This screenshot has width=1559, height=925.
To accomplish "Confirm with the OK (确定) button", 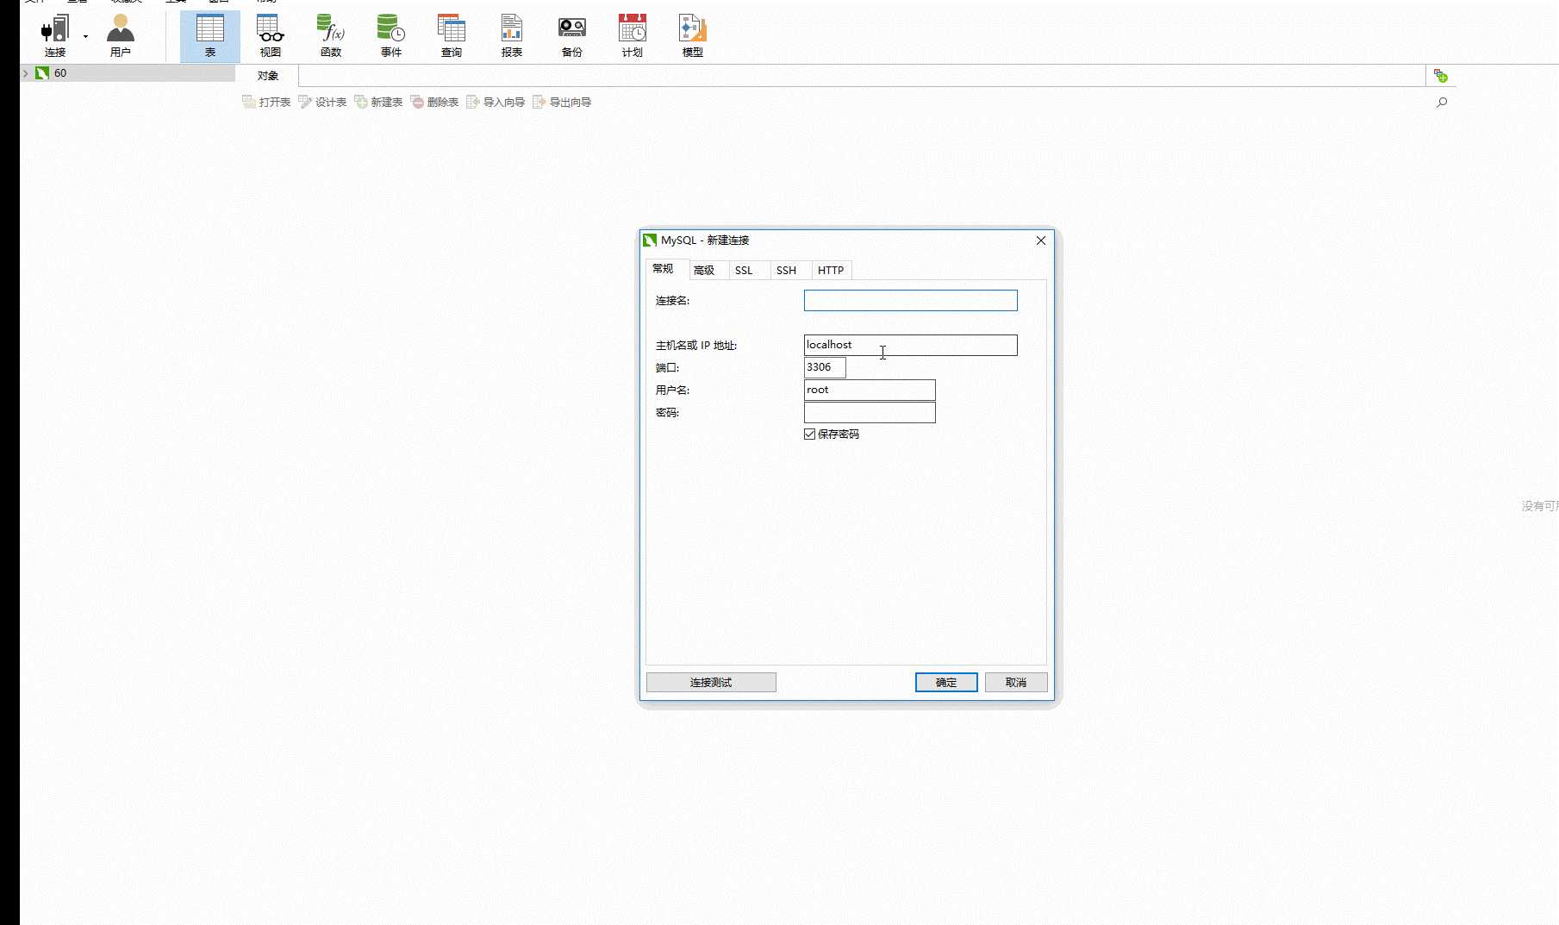I will (946, 682).
